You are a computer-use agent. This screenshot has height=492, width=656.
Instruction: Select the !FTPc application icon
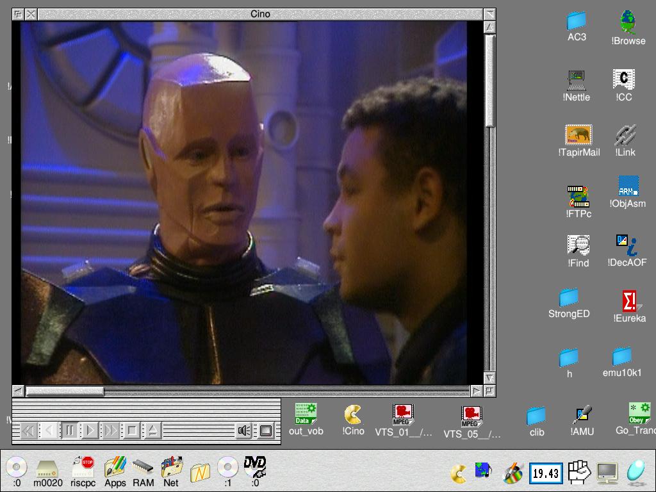578,202
